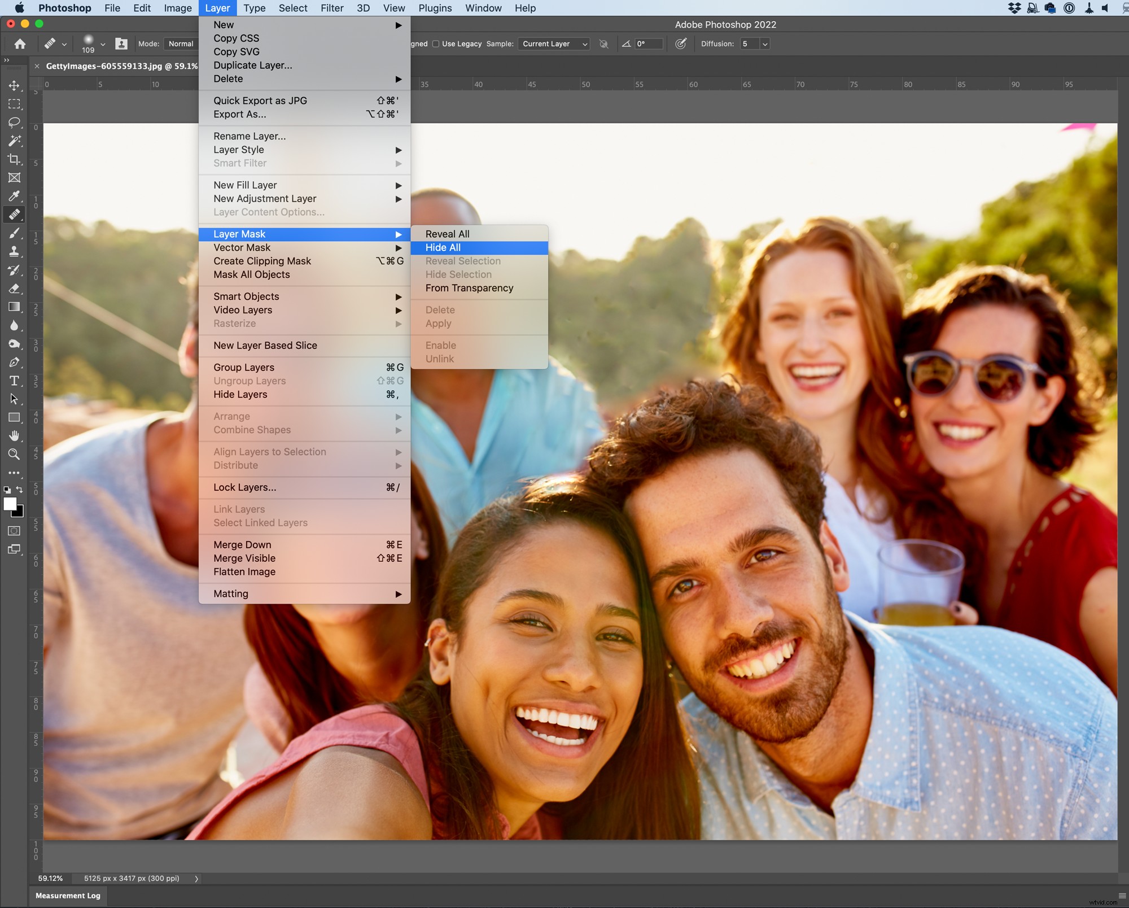This screenshot has width=1129, height=908.
Task: Open the Sample Current Layer dropdown
Action: click(x=553, y=43)
